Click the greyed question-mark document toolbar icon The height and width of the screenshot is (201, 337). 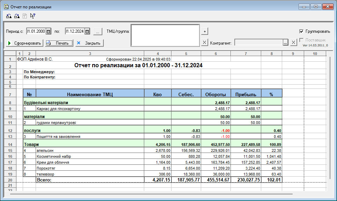coord(25,16)
